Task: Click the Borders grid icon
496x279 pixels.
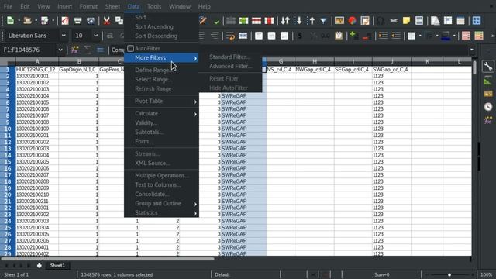Action: [412, 36]
